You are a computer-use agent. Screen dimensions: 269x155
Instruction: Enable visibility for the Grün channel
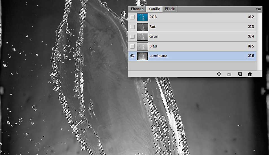pos(132,36)
